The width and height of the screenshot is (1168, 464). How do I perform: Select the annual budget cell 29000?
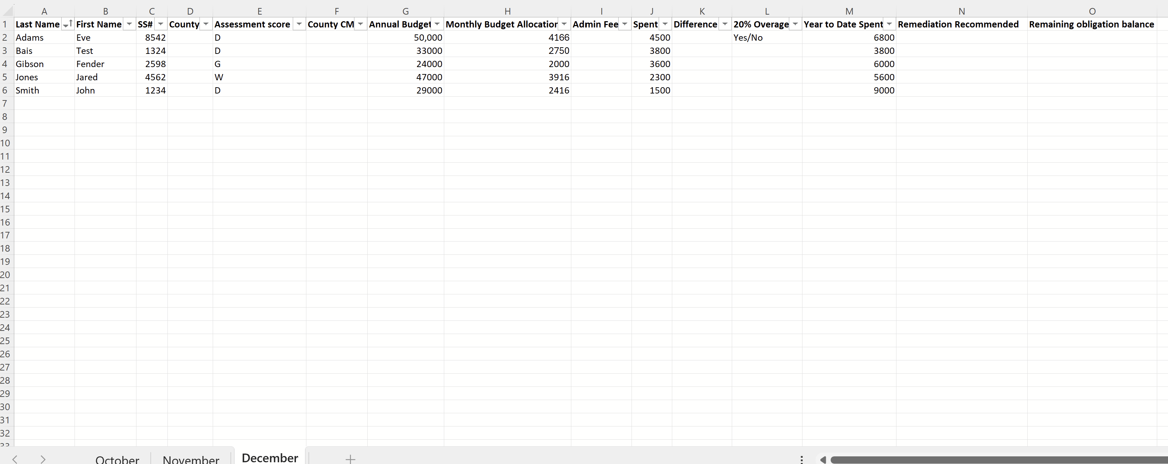point(405,90)
